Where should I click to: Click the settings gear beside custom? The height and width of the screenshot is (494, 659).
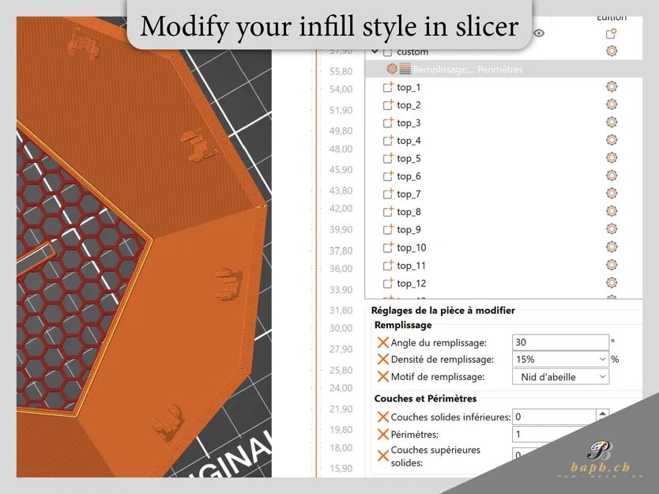click(x=612, y=51)
